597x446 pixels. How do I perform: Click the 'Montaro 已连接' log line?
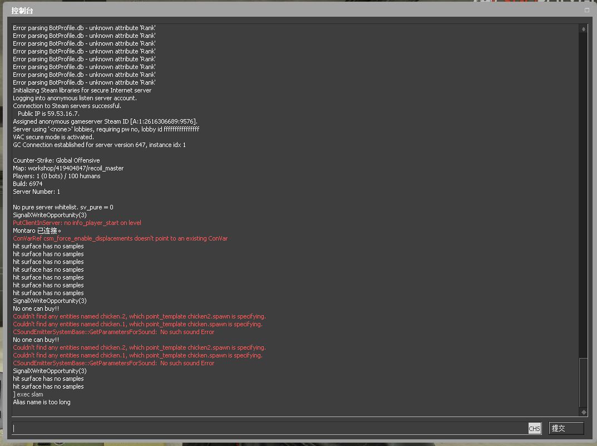click(x=37, y=231)
